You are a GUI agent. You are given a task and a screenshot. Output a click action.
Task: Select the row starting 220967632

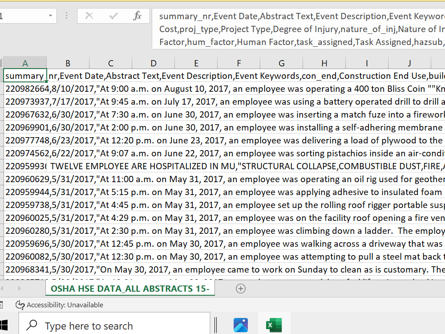click(224, 114)
